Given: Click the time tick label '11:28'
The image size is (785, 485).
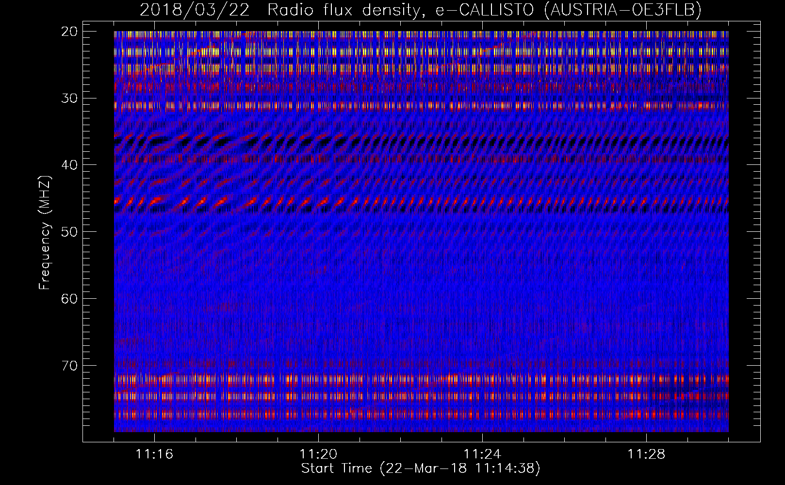Looking at the screenshot, I should pyautogui.click(x=646, y=454).
